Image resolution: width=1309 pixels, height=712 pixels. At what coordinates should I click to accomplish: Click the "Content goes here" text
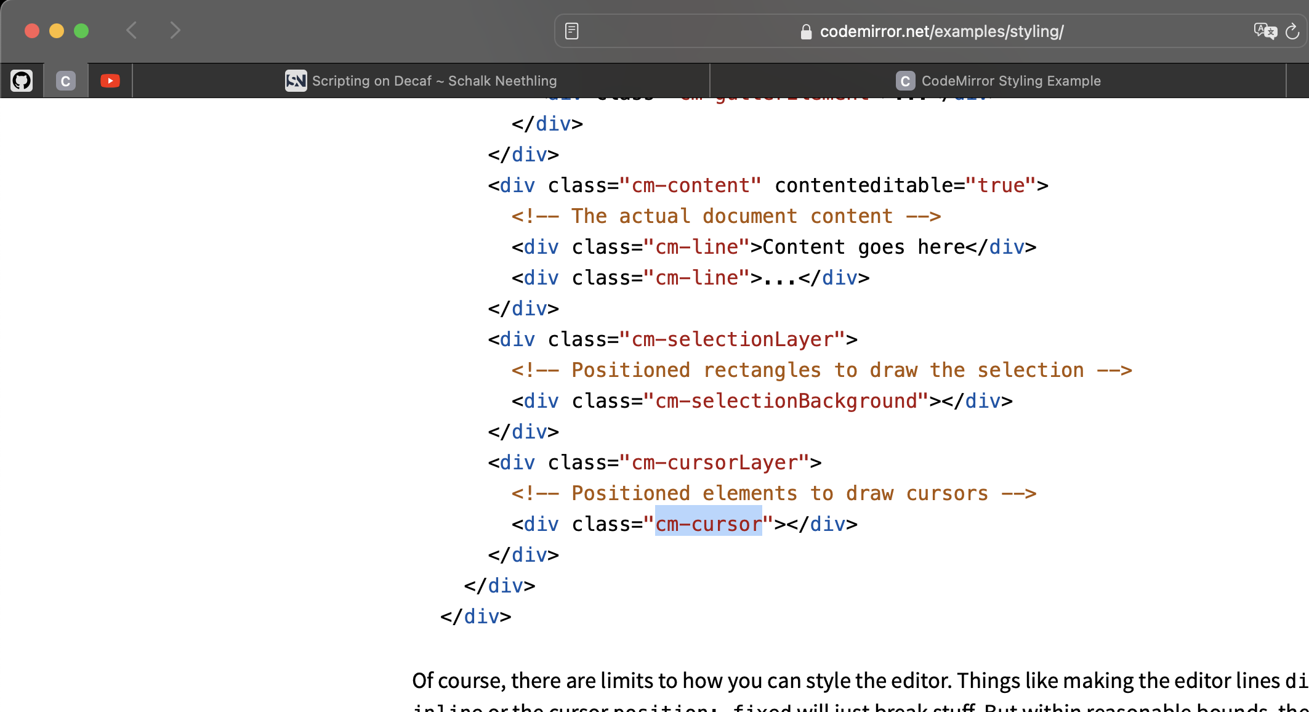[x=863, y=246]
